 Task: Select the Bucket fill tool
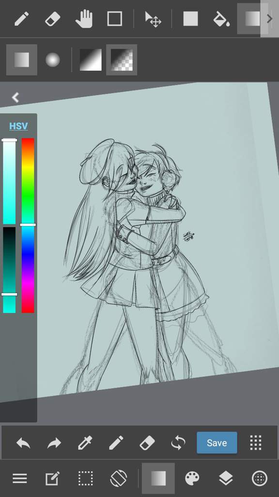coord(221,19)
